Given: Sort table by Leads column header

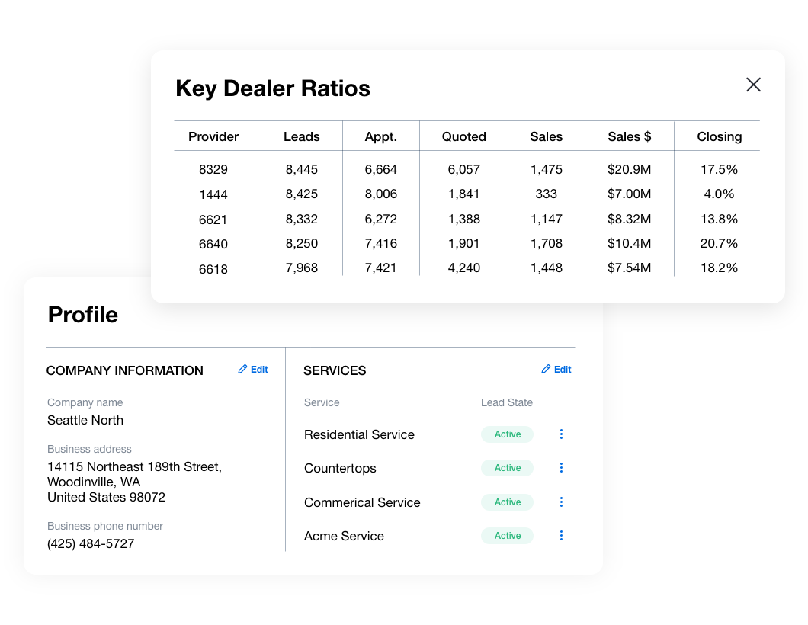Looking at the screenshot, I should pos(301,136).
